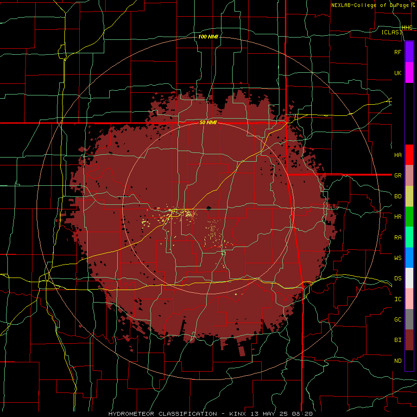Click the black radar site dot
This screenshot has width=417, height=417.
(x=208, y=208)
